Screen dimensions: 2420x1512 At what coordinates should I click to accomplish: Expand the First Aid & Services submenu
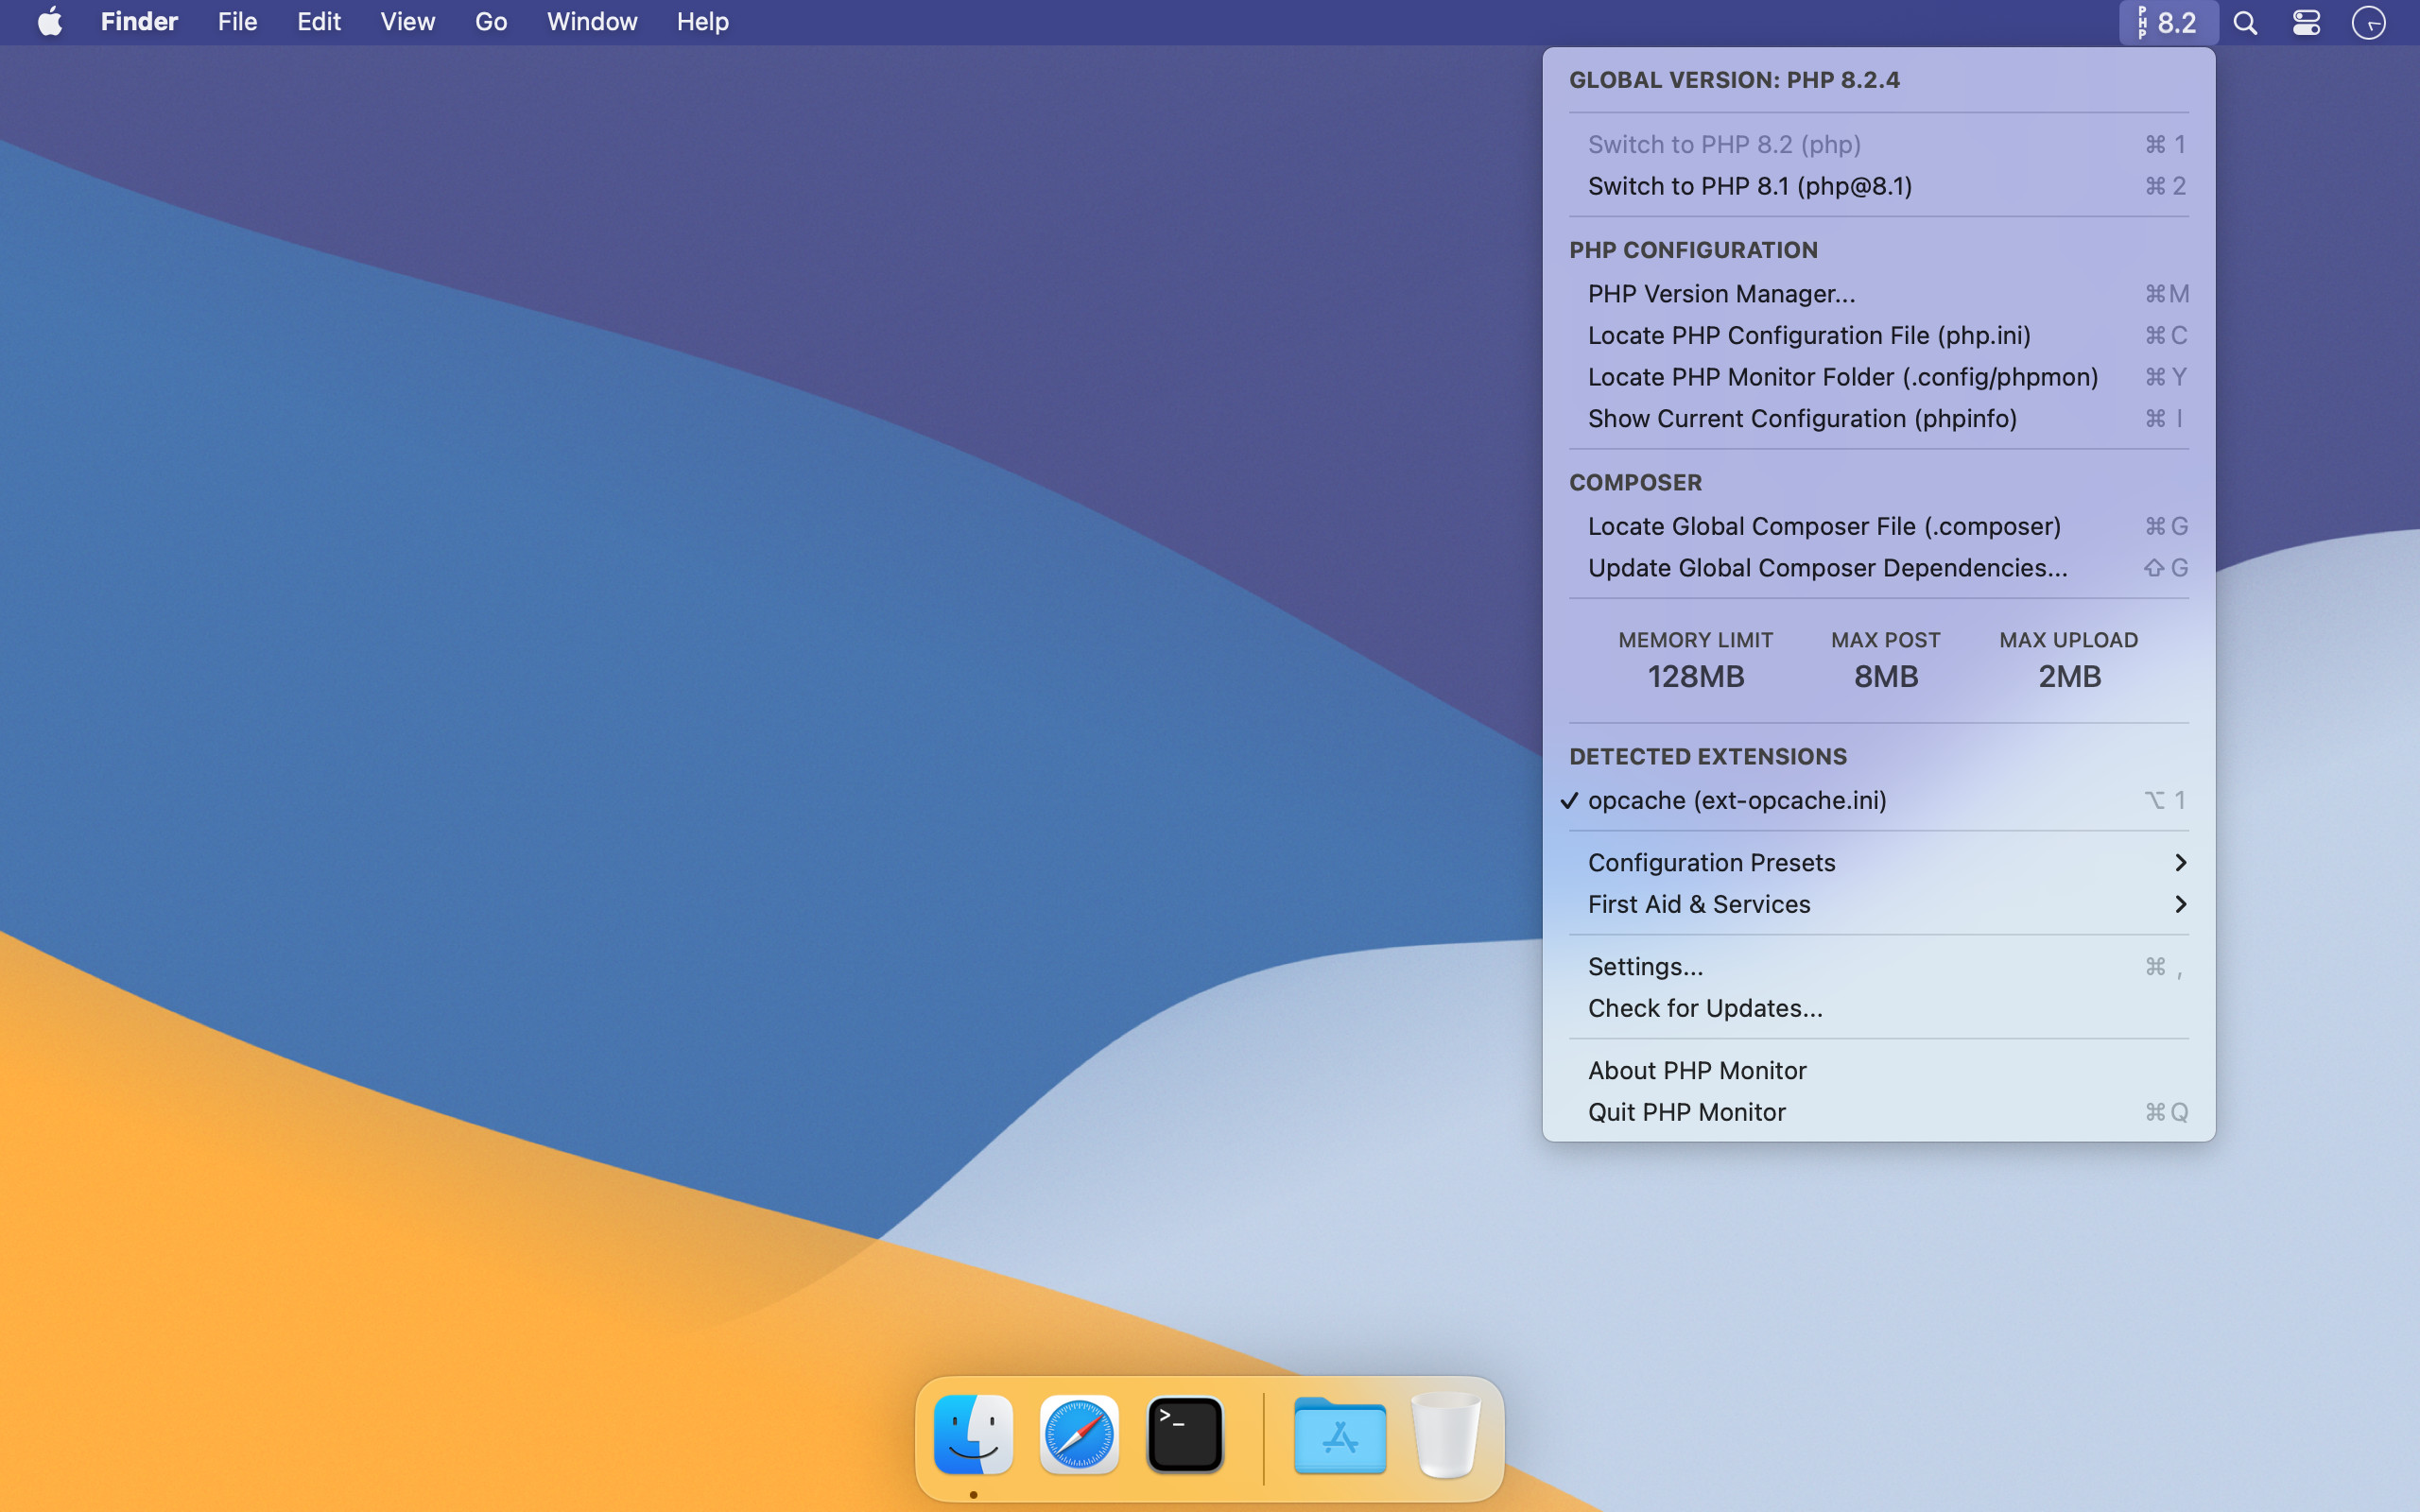point(1879,904)
